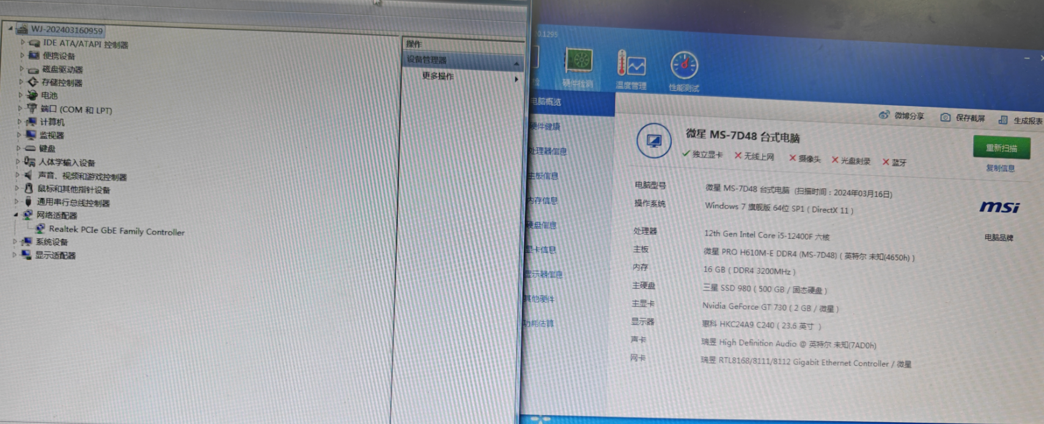
Task: Click the 计算机 device icon
Action: pos(31,122)
